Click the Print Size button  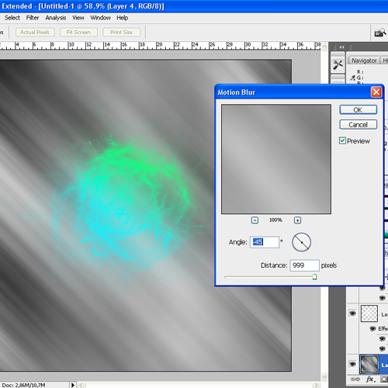[x=121, y=33]
